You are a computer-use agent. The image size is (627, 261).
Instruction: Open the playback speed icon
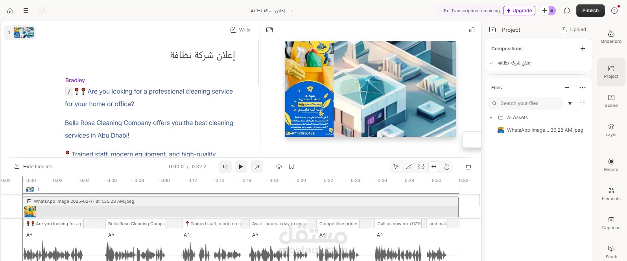(x=279, y=167)
